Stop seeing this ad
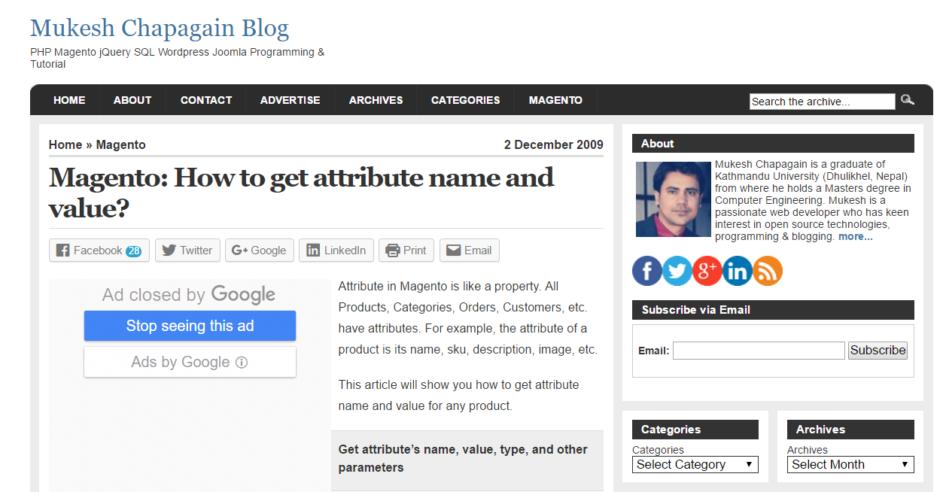 tap(190, 326)
